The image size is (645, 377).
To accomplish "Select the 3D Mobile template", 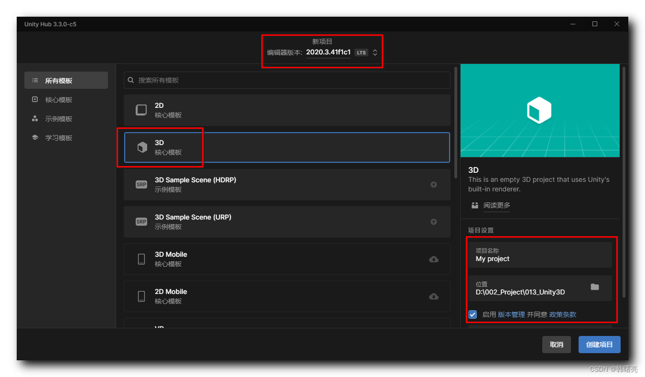I will coord(287,259).
